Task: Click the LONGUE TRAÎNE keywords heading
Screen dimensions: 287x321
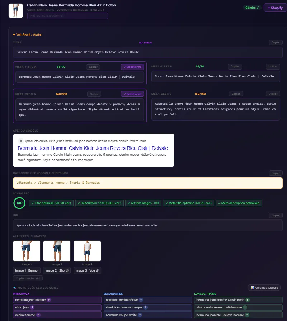Action: 205,294
